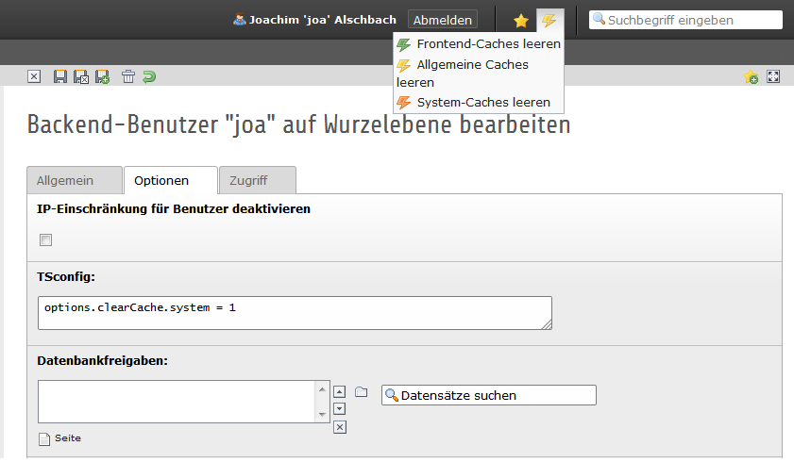Image resolution: width=794 pixels, height=462 pixels.
Task: Click into the TSconfig text area
Action: pyautogui.click(x=295, y=313)
